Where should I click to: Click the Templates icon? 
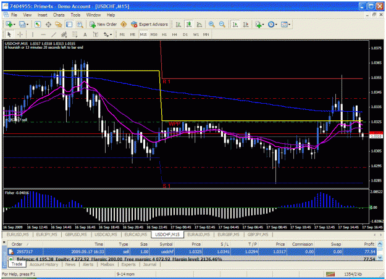pyautogui.click(x=284, y=24)
